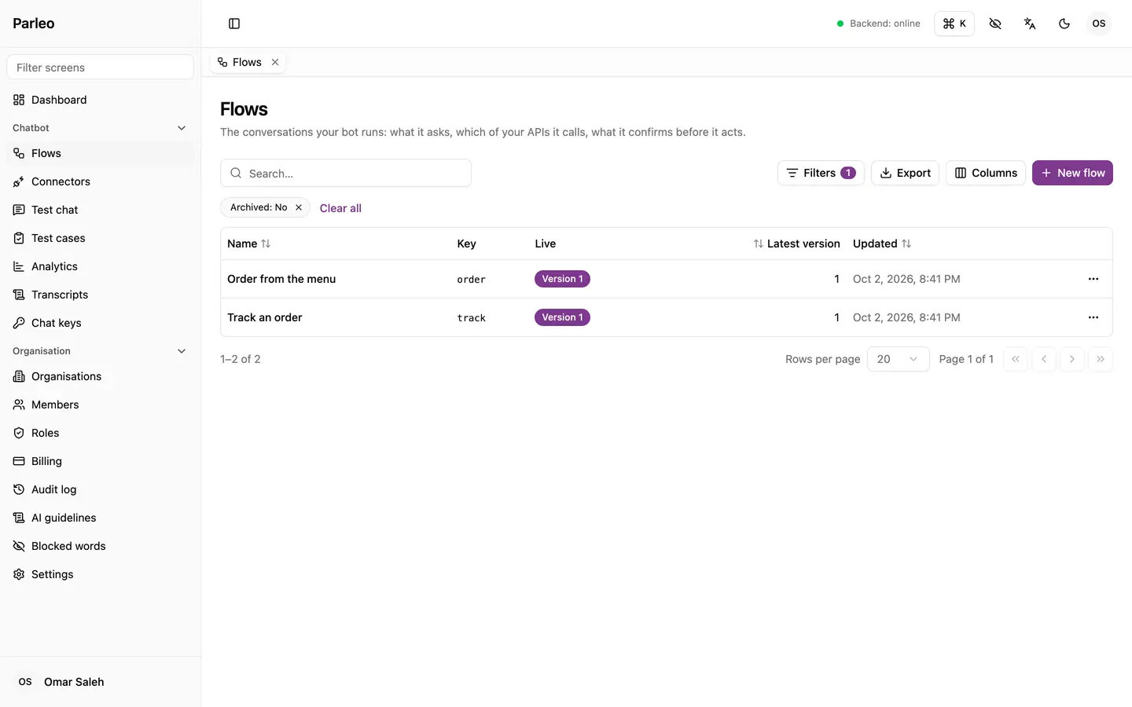Open Transcripts from the sidebar
This screenshot has width=1132, height=707.
(100, 295)
